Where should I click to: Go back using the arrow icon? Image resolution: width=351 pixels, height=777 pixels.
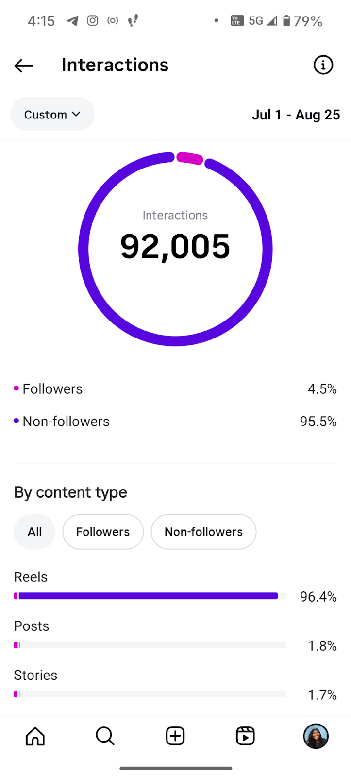point(24,66)
